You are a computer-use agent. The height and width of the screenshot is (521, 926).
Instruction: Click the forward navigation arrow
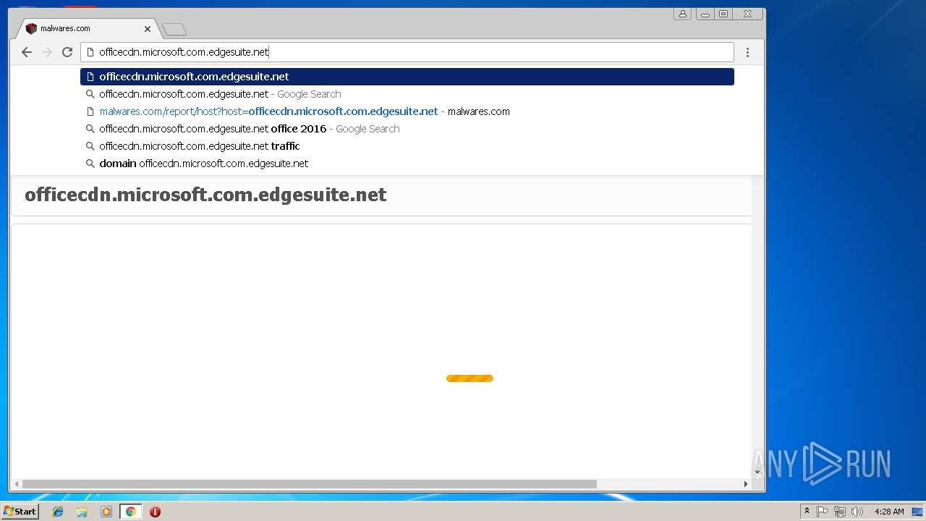click(47, 52)
